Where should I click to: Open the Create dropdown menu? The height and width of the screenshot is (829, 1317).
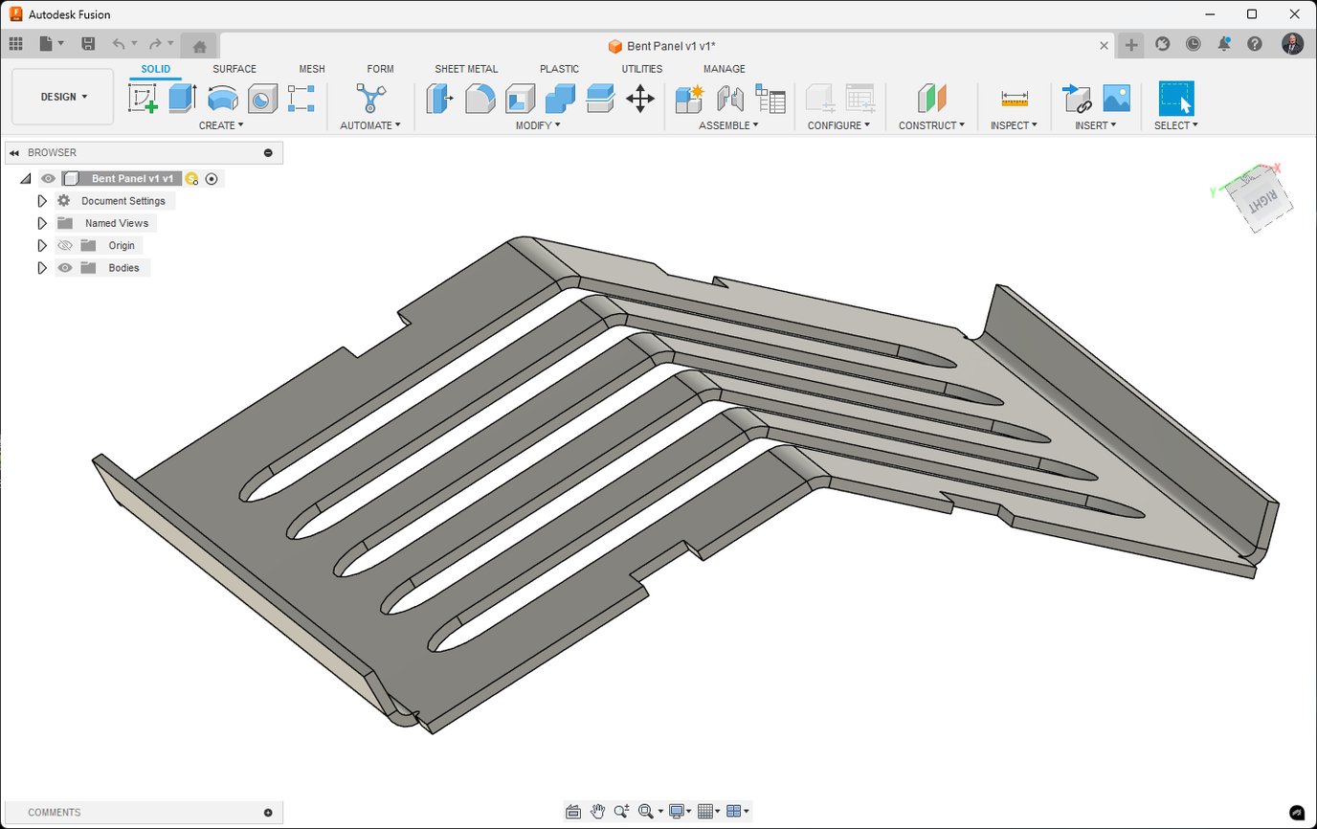(221, 125)
